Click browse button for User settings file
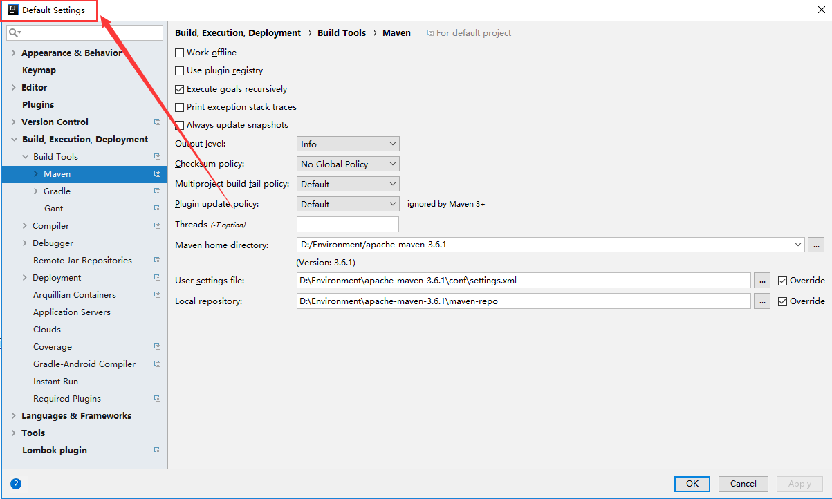This screenshot has width=832, height=499. click(x=761, y=281)
